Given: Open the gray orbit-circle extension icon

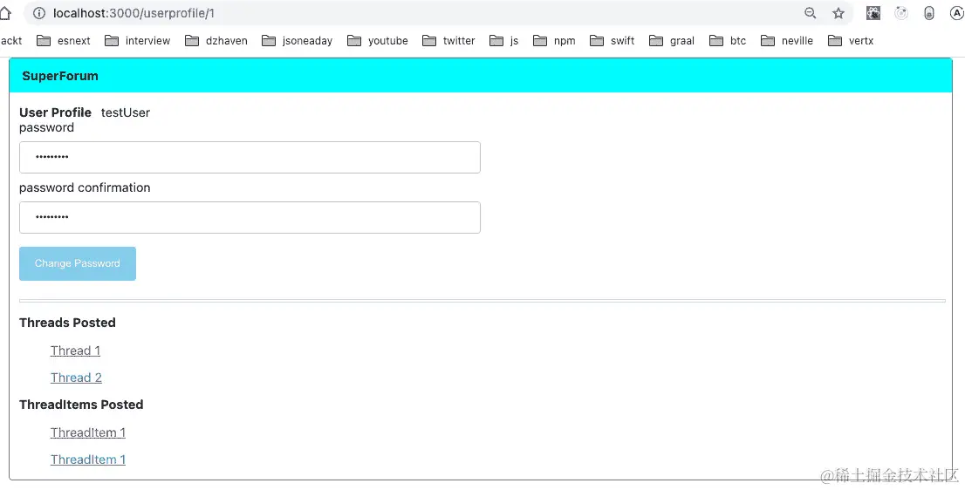Looking at the screenshot, I should pyautogui.click(x=901, y=13).
